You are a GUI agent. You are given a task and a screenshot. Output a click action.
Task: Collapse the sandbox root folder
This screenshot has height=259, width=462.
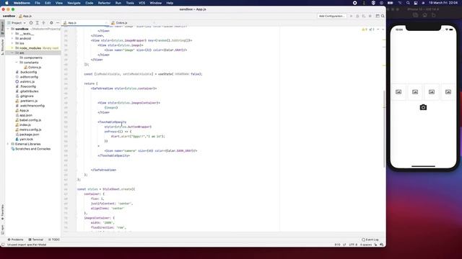click(8, 29)
